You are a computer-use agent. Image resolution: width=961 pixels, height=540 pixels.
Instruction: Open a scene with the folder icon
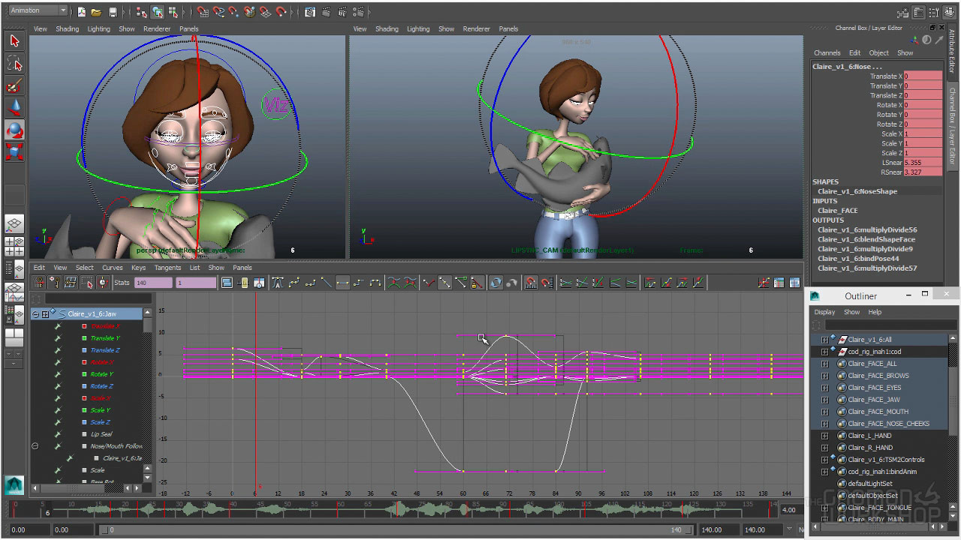click(x=97, y=12)
